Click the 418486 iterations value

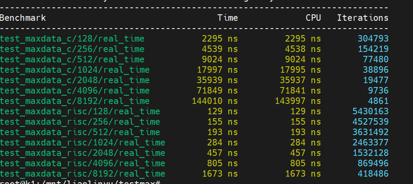(373, 174)
